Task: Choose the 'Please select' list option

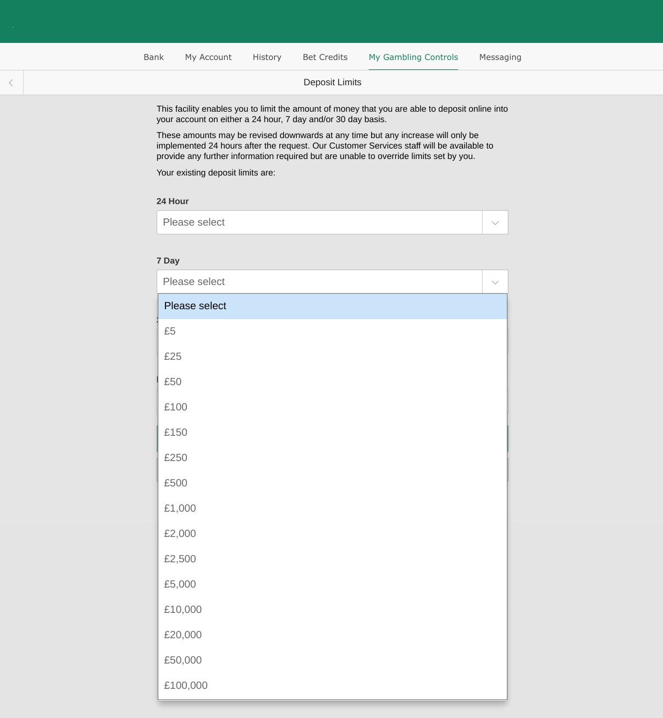Action: click(x=333, y=306)
